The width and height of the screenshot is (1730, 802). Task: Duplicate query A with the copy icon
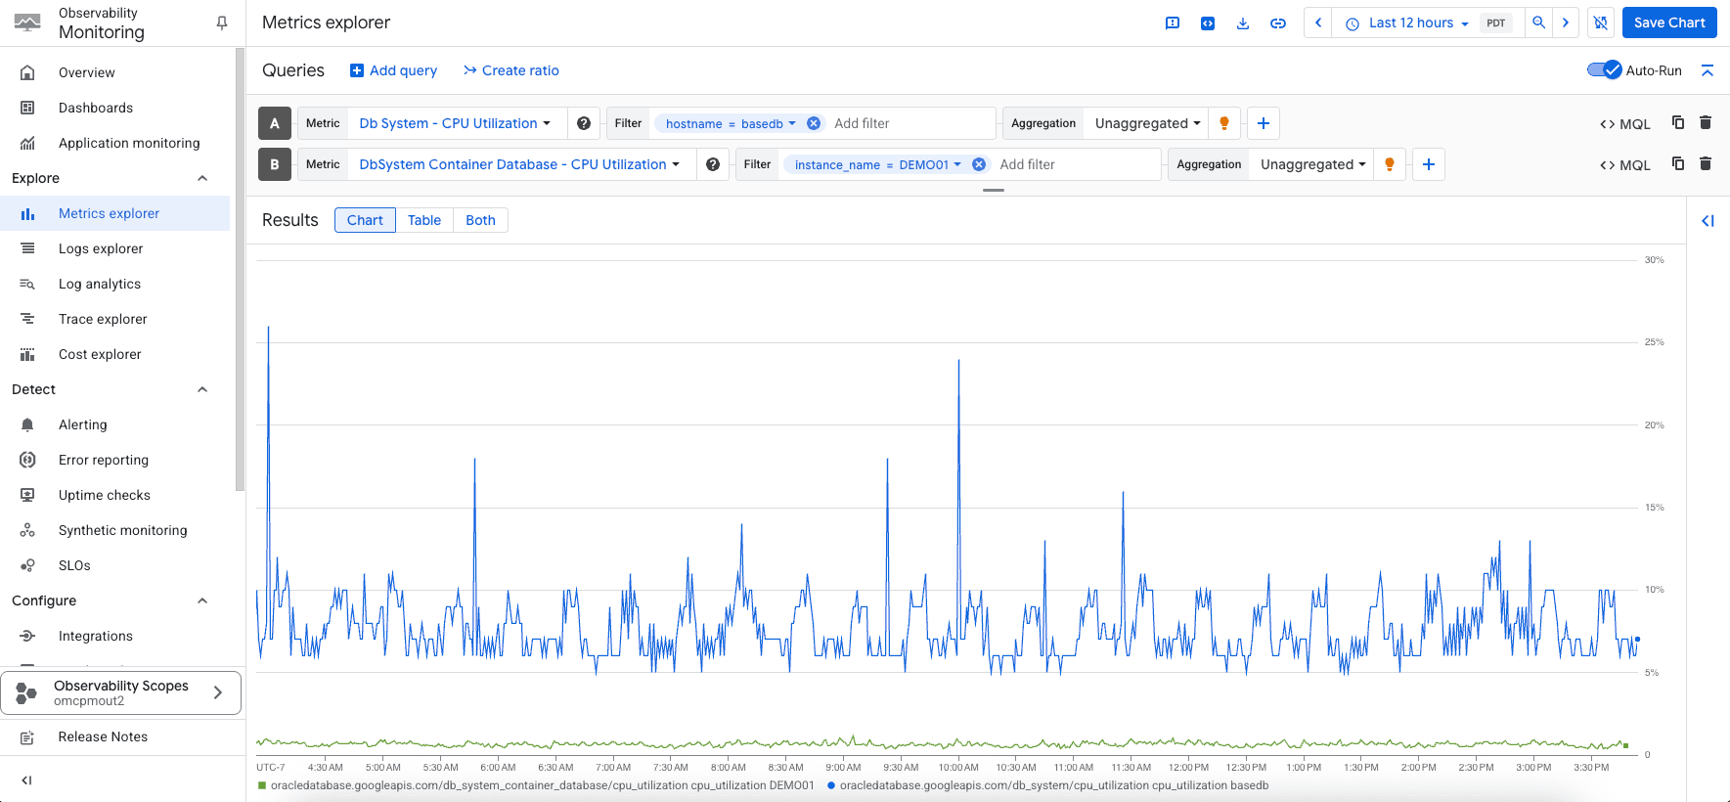pos(1678,122)
